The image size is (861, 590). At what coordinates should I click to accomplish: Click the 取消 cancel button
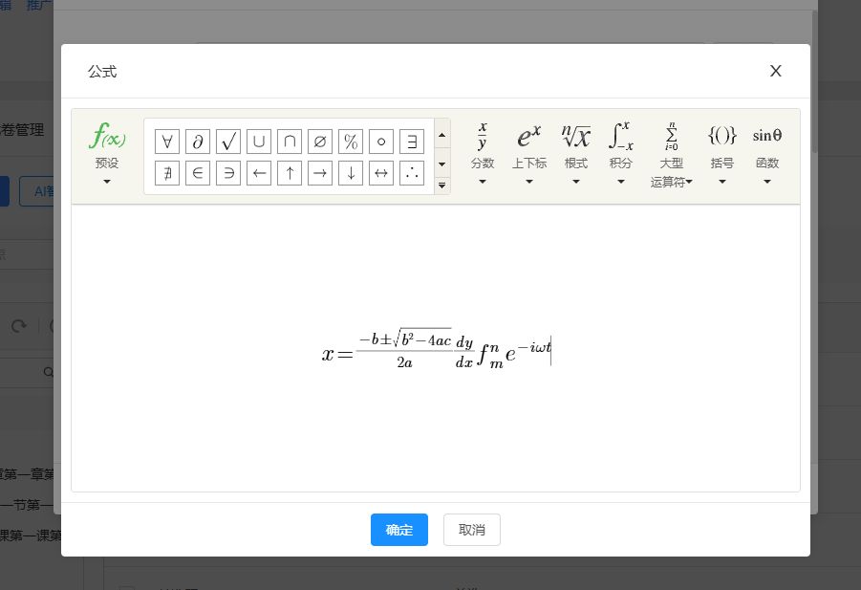point(472,530)
